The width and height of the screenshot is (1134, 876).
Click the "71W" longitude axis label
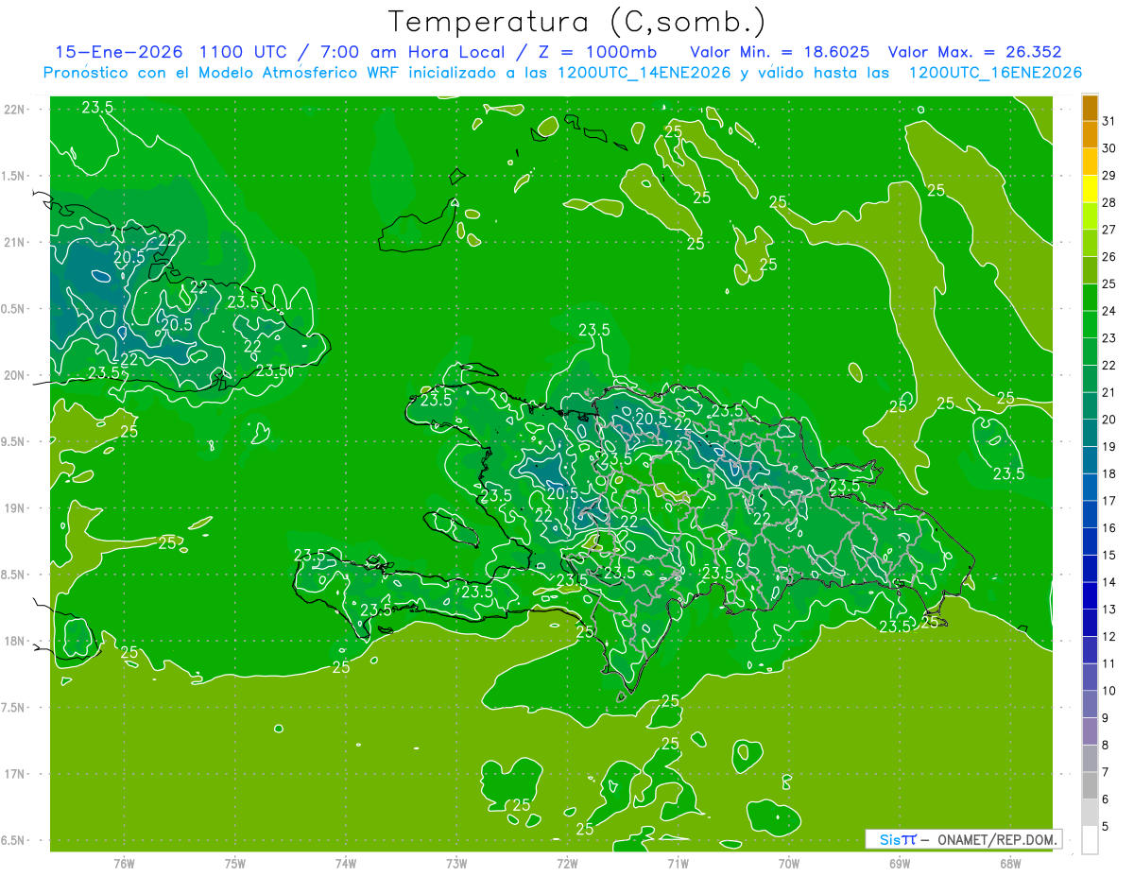[x=678, y=863]
